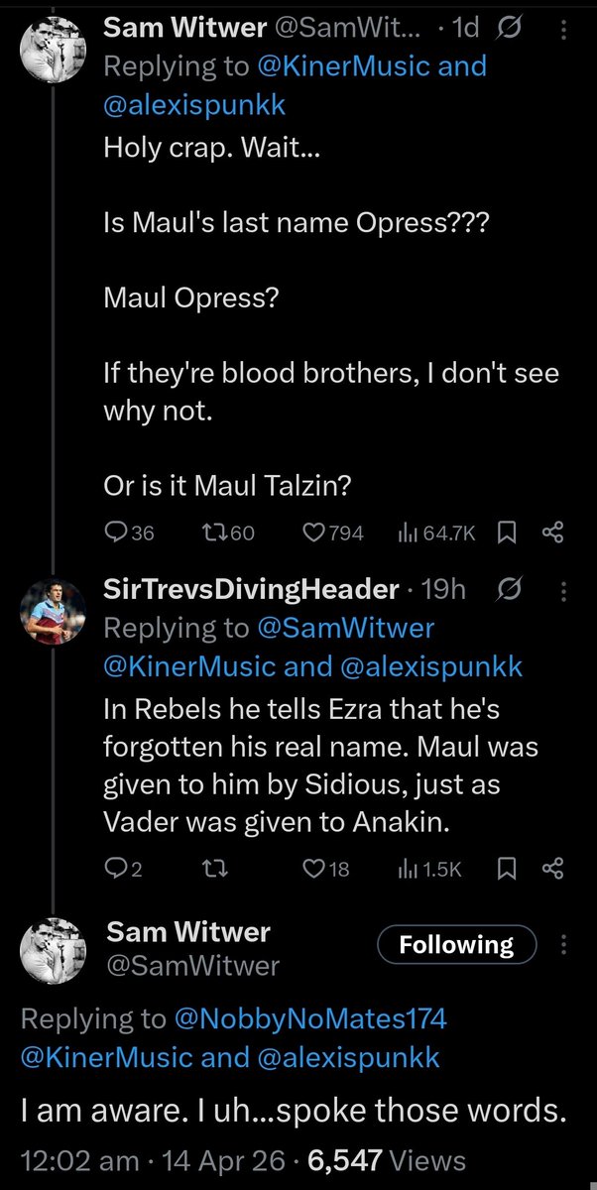Image resolution: width=597 pixels, height=1190 pixels.
Task: Reply to SirTrevsDivingHeader's tweet
Action: [116, 869]
